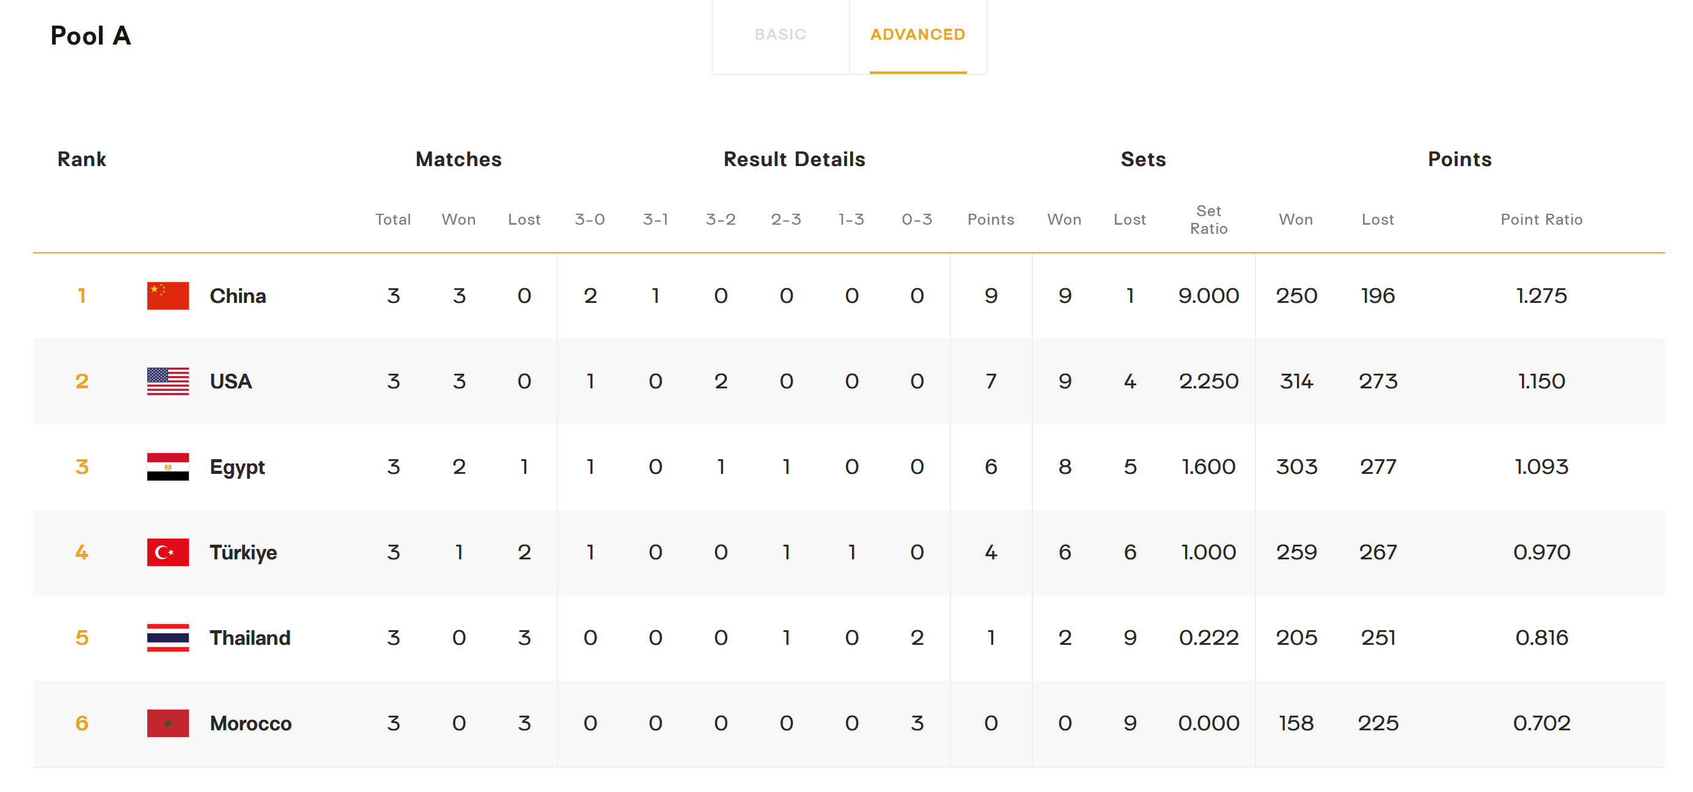Open the Egypt team name
1693x792 pixels.
point(237,467)
